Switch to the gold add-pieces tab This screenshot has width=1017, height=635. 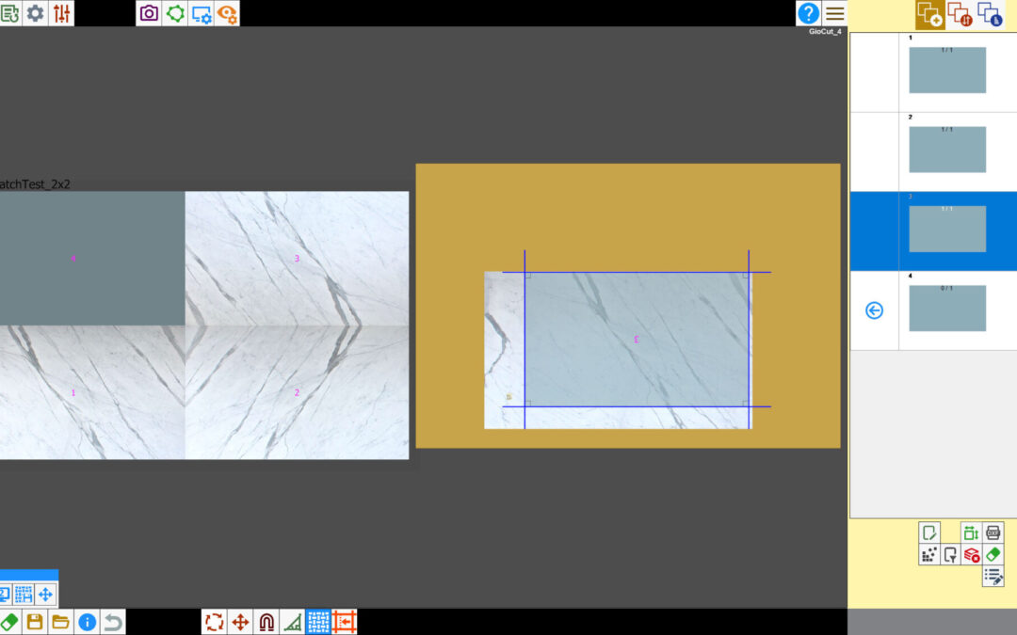930,14
